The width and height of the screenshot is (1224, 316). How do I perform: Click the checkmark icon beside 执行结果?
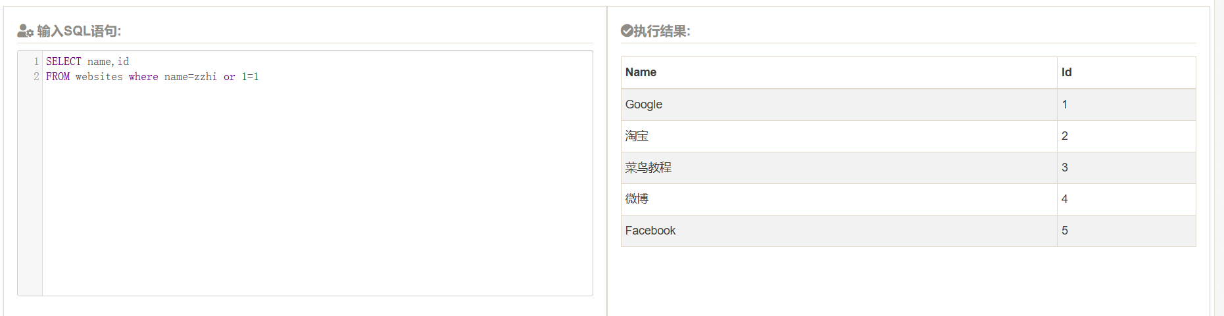point(626,30)
